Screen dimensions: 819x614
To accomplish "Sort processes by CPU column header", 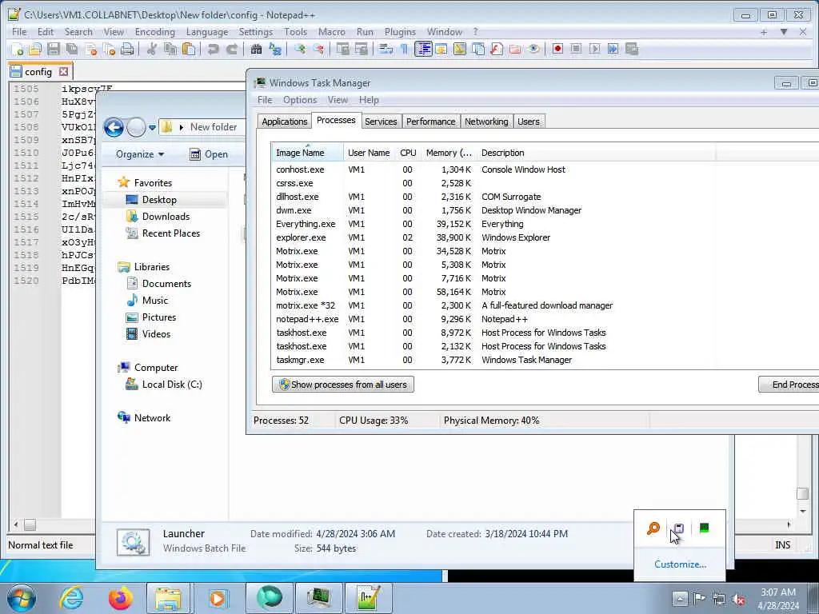I will [x=408, y=153].
